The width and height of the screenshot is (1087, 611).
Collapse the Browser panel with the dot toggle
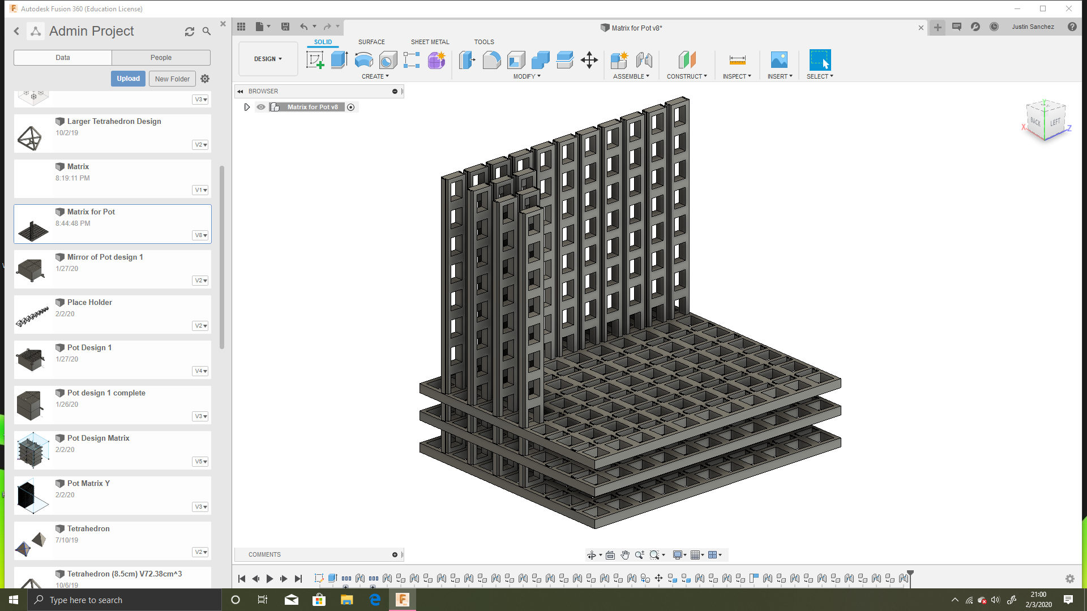(x=395, y=91)
